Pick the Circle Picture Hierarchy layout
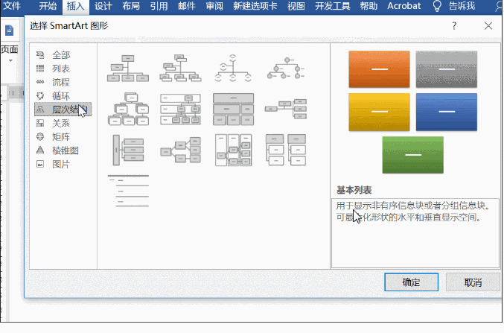 pos(286,69)
